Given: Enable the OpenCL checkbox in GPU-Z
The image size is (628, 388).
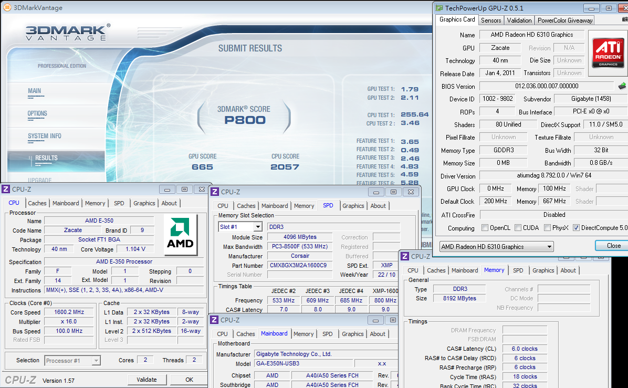Looking at the screenshot, I should point(485,228).
